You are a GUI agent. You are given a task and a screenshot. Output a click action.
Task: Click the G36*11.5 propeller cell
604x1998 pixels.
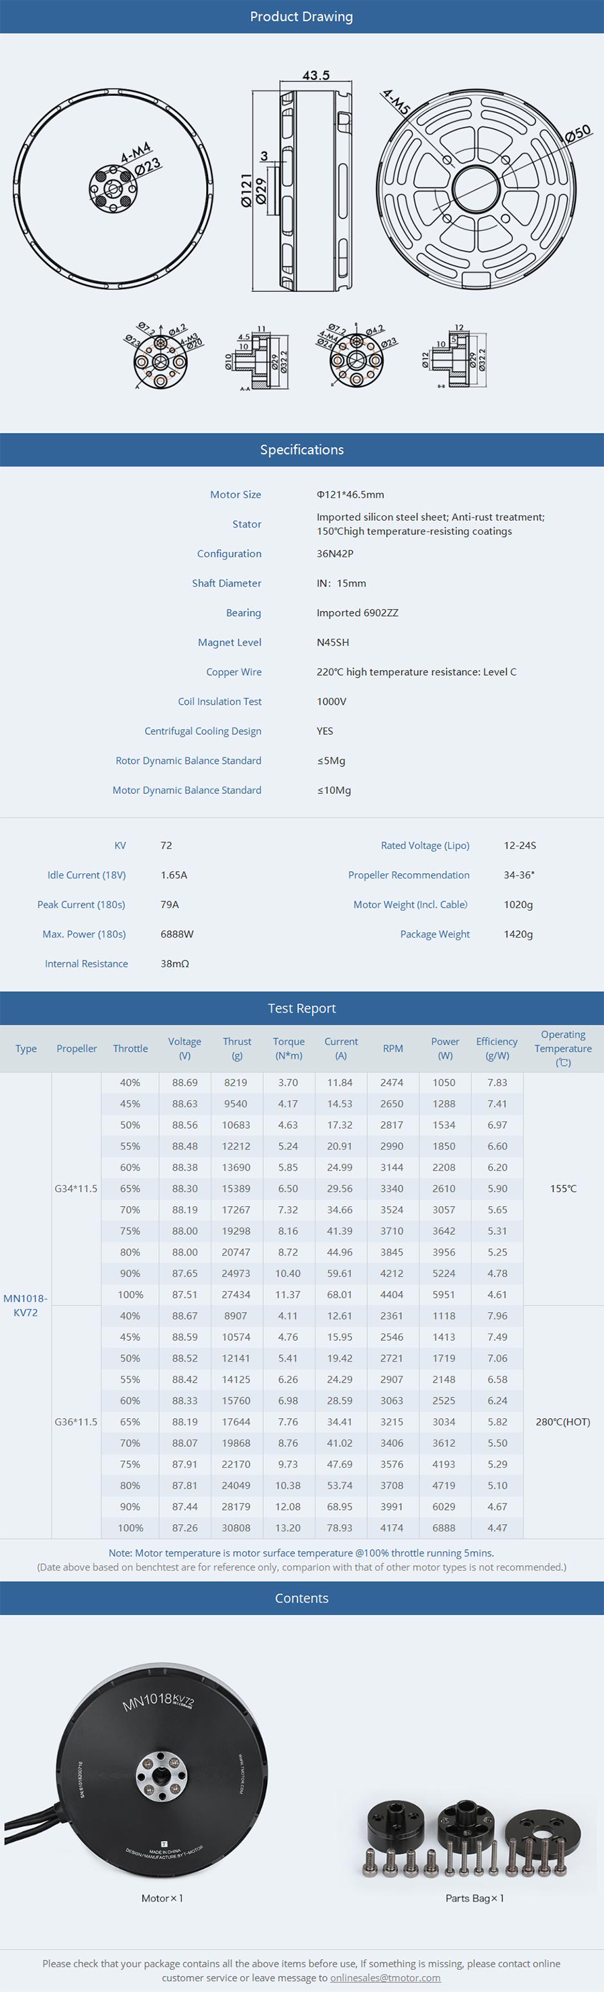(76, 1421)
